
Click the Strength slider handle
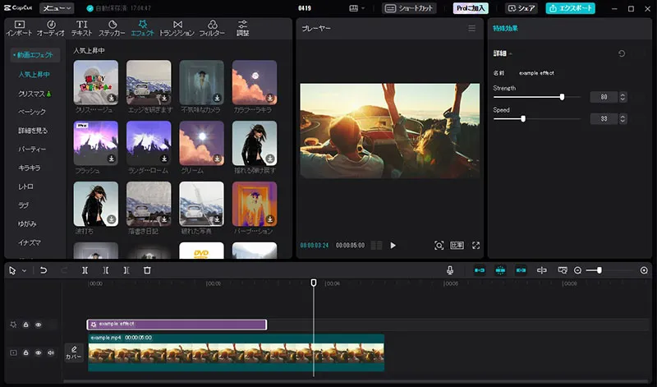(x=562, y=96)
